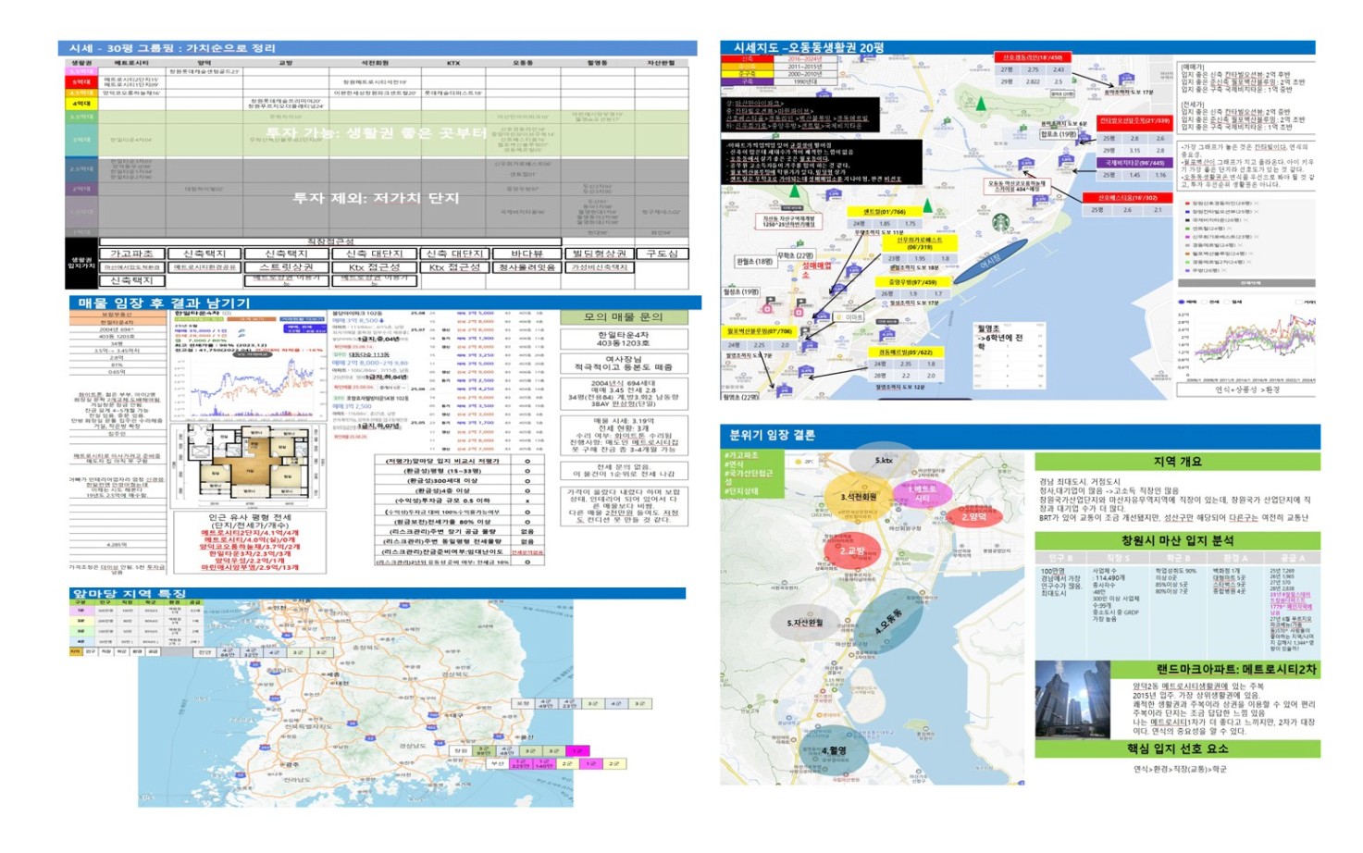
Task: Click the #가고파초 hashtag
Action: 741,455
